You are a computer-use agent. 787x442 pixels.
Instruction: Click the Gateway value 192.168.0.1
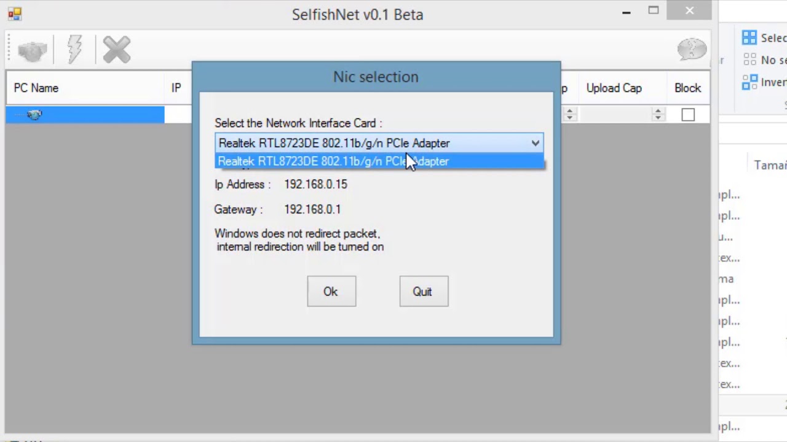[x=312, y=209]
